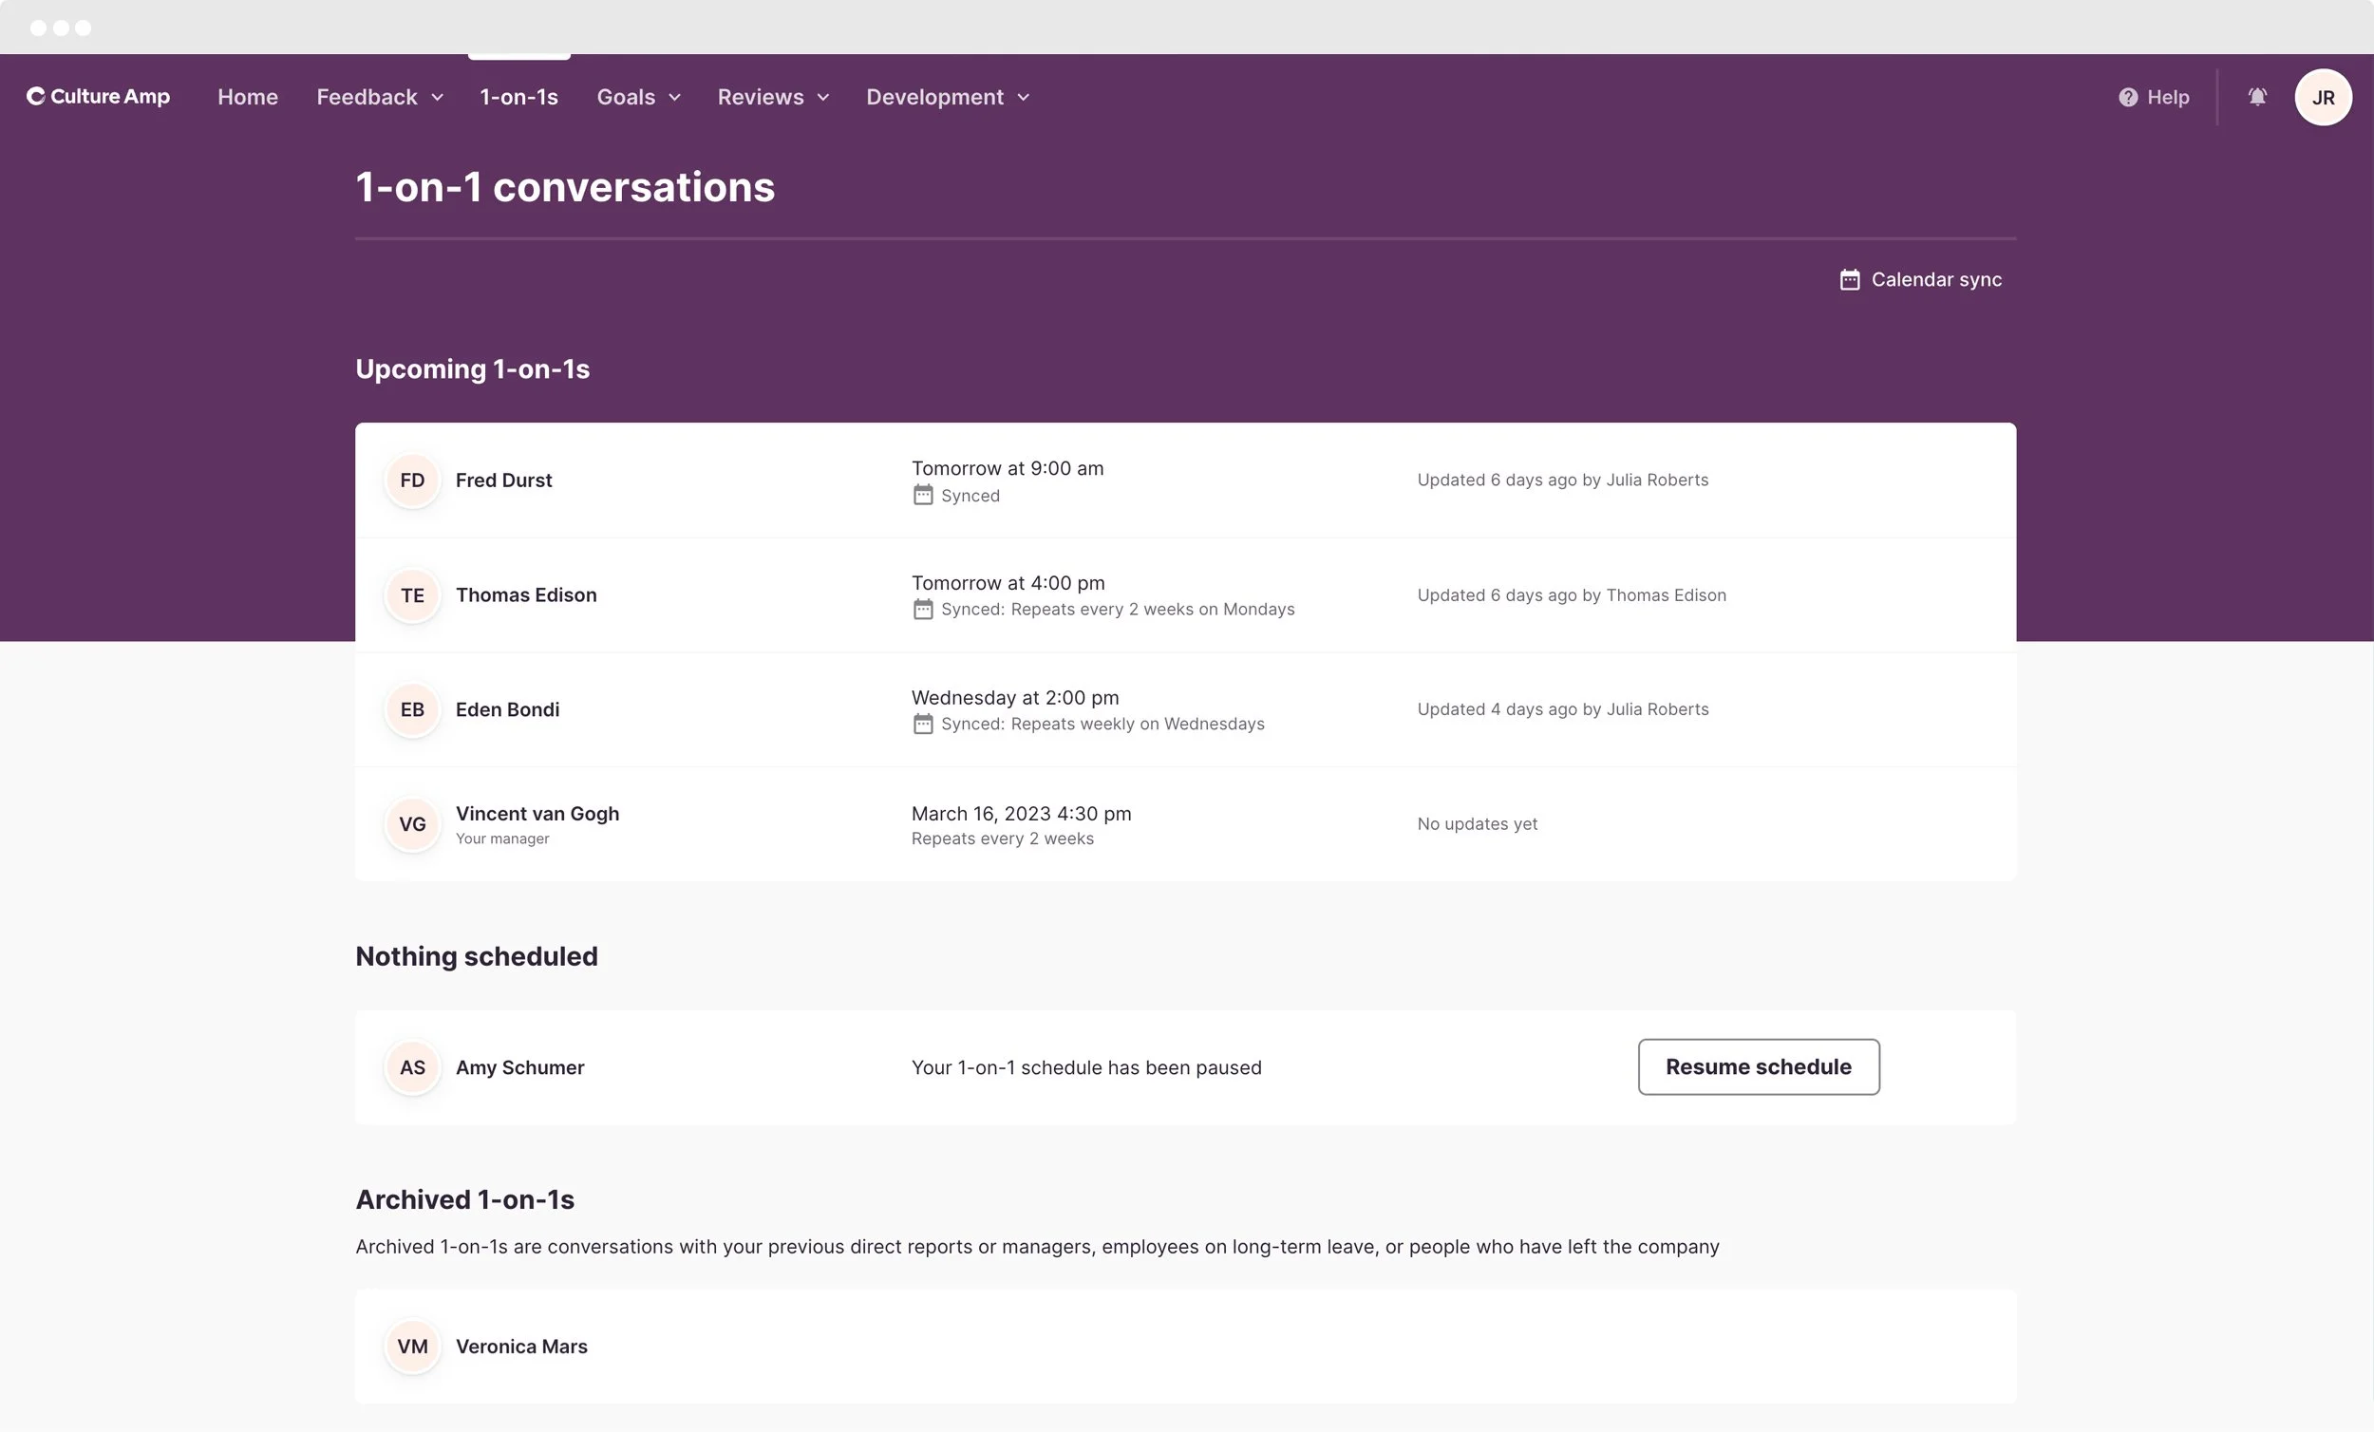Click the calendar icon beside 'Repeats weekly on Wednesdays'
The height and width of the screenshot is (1432, 2374).
pos(923,724)
